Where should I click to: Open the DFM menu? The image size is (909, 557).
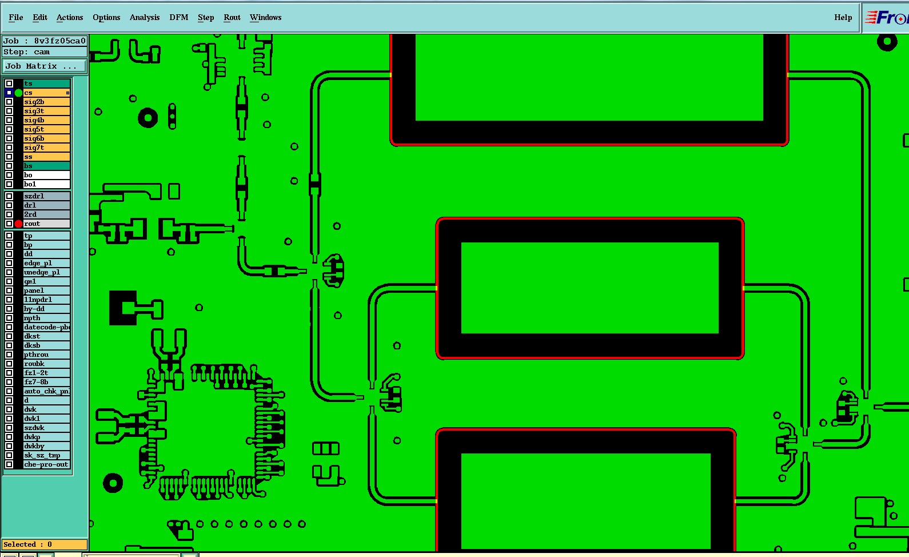pyautogui.click(x=179, y=18)
